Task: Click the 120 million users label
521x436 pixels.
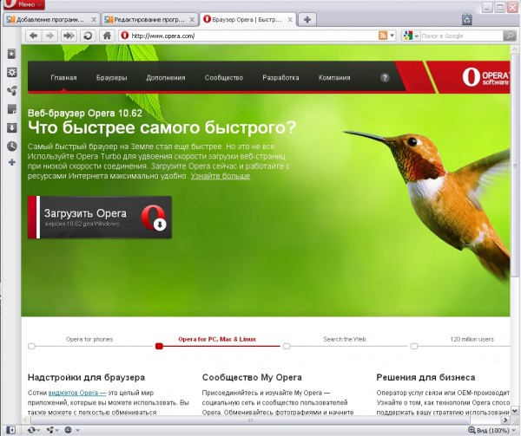Action: (x=472, y=339)
